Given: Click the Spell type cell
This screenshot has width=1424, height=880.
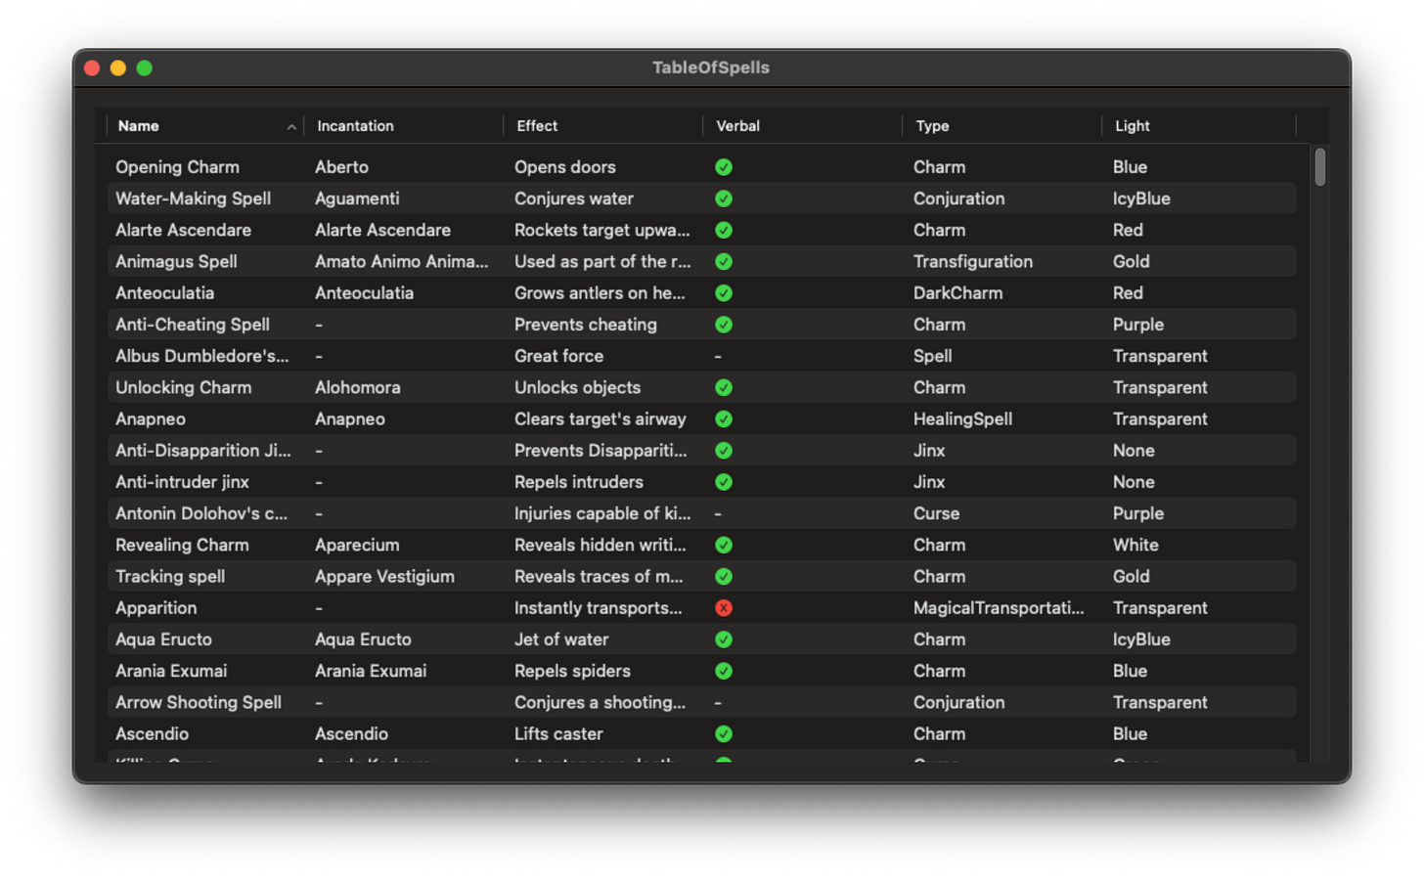Looking at the screenshot, I should 933,356.
